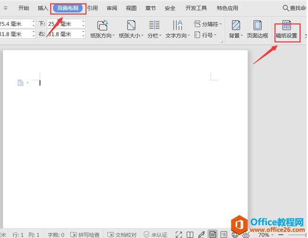Open the 插入 ribbon tab
Screen dimensions: 308x238
43,8
